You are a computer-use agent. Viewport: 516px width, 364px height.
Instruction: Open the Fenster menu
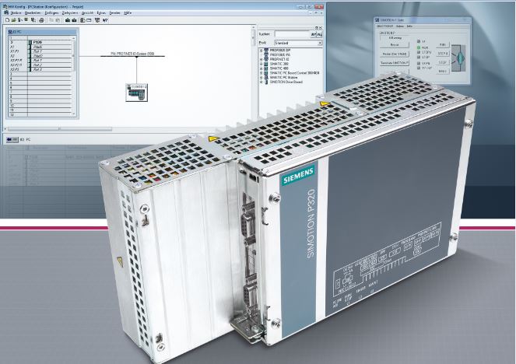115,12
